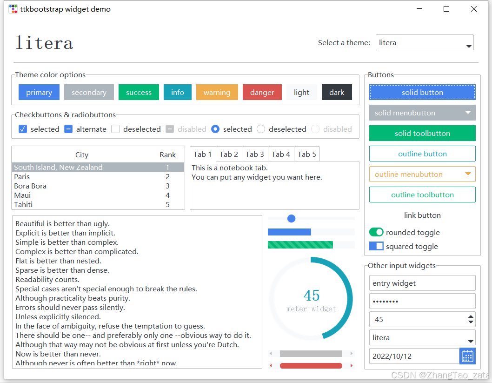The height and width of the screenshot is (383, 492).
Task: Click the line 'Now is better than never.'
Action: (x=58, y=354)
